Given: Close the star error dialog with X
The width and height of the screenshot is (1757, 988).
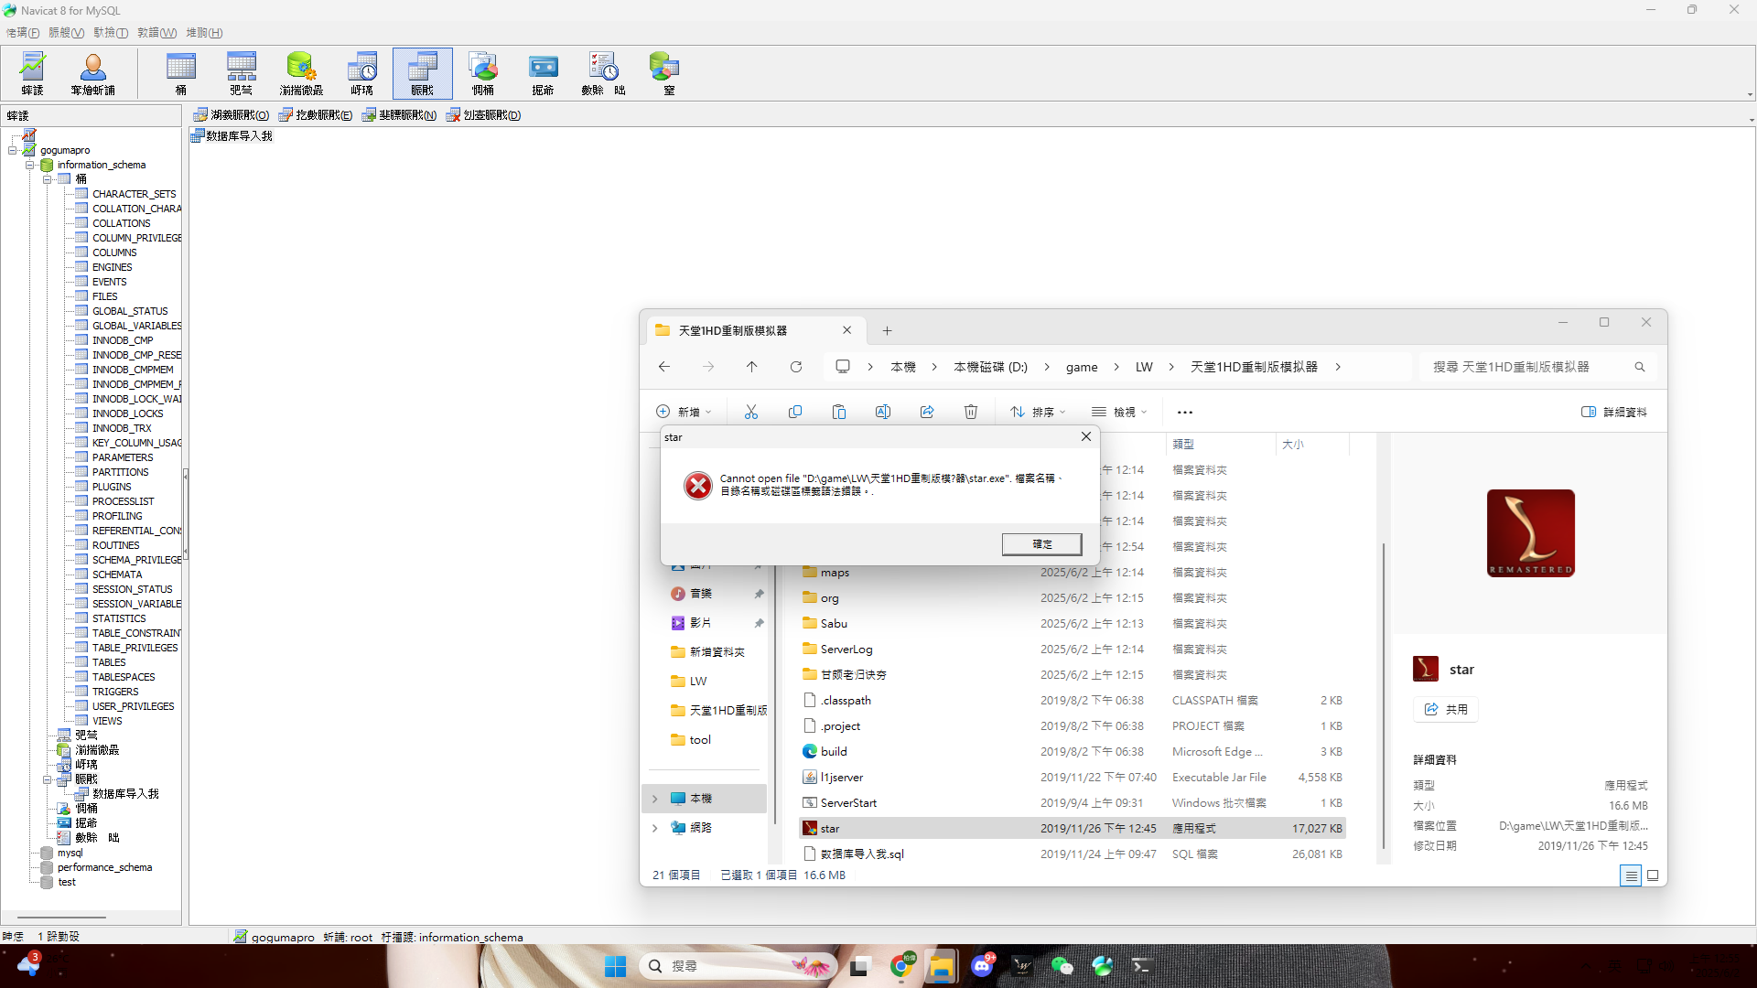Looking at the screenshot, I should click(x=1086, y=436).
